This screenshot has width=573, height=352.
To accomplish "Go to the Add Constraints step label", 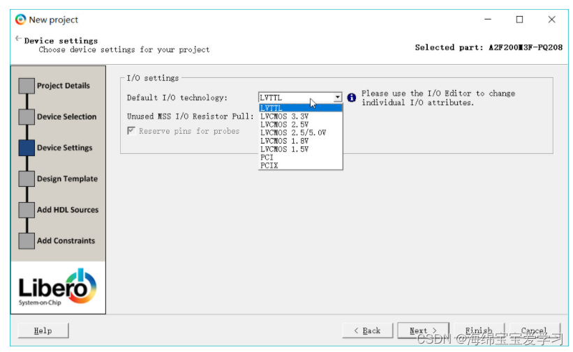I will point(66,241).
